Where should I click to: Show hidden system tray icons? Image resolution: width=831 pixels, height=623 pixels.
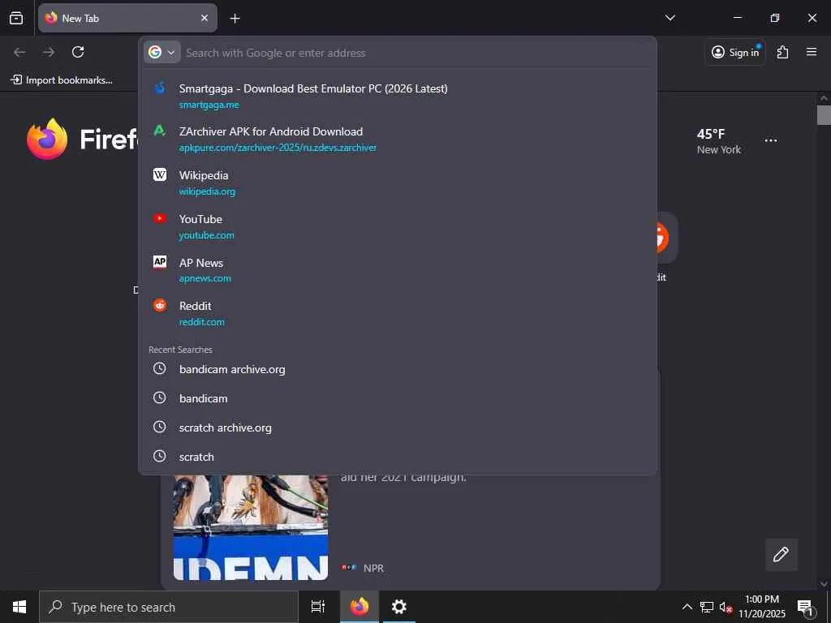pyautogui.click(x=687, y=607)
